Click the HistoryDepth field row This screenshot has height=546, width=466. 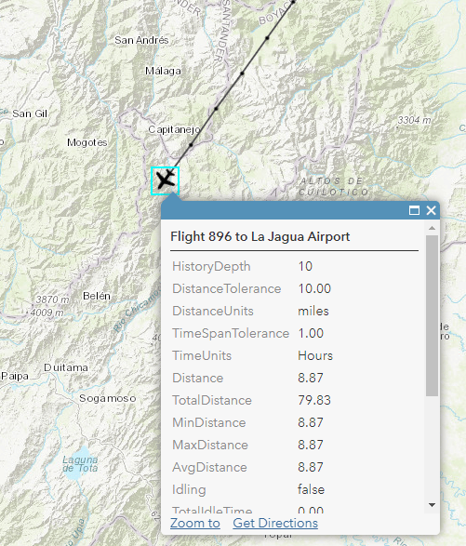[294, 266]
